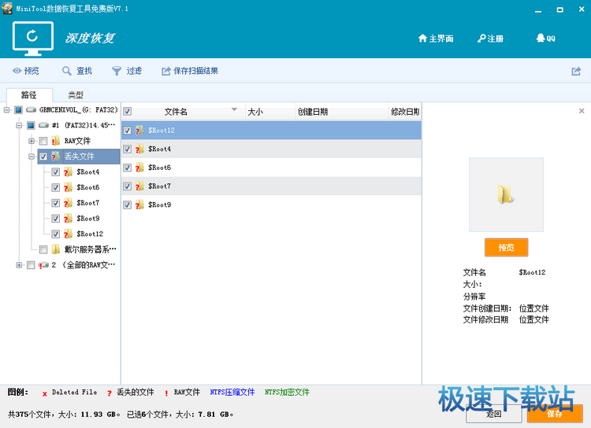591x428 pixels.
Task: Uncheck $Root6 in the file list
Action: 128,168
